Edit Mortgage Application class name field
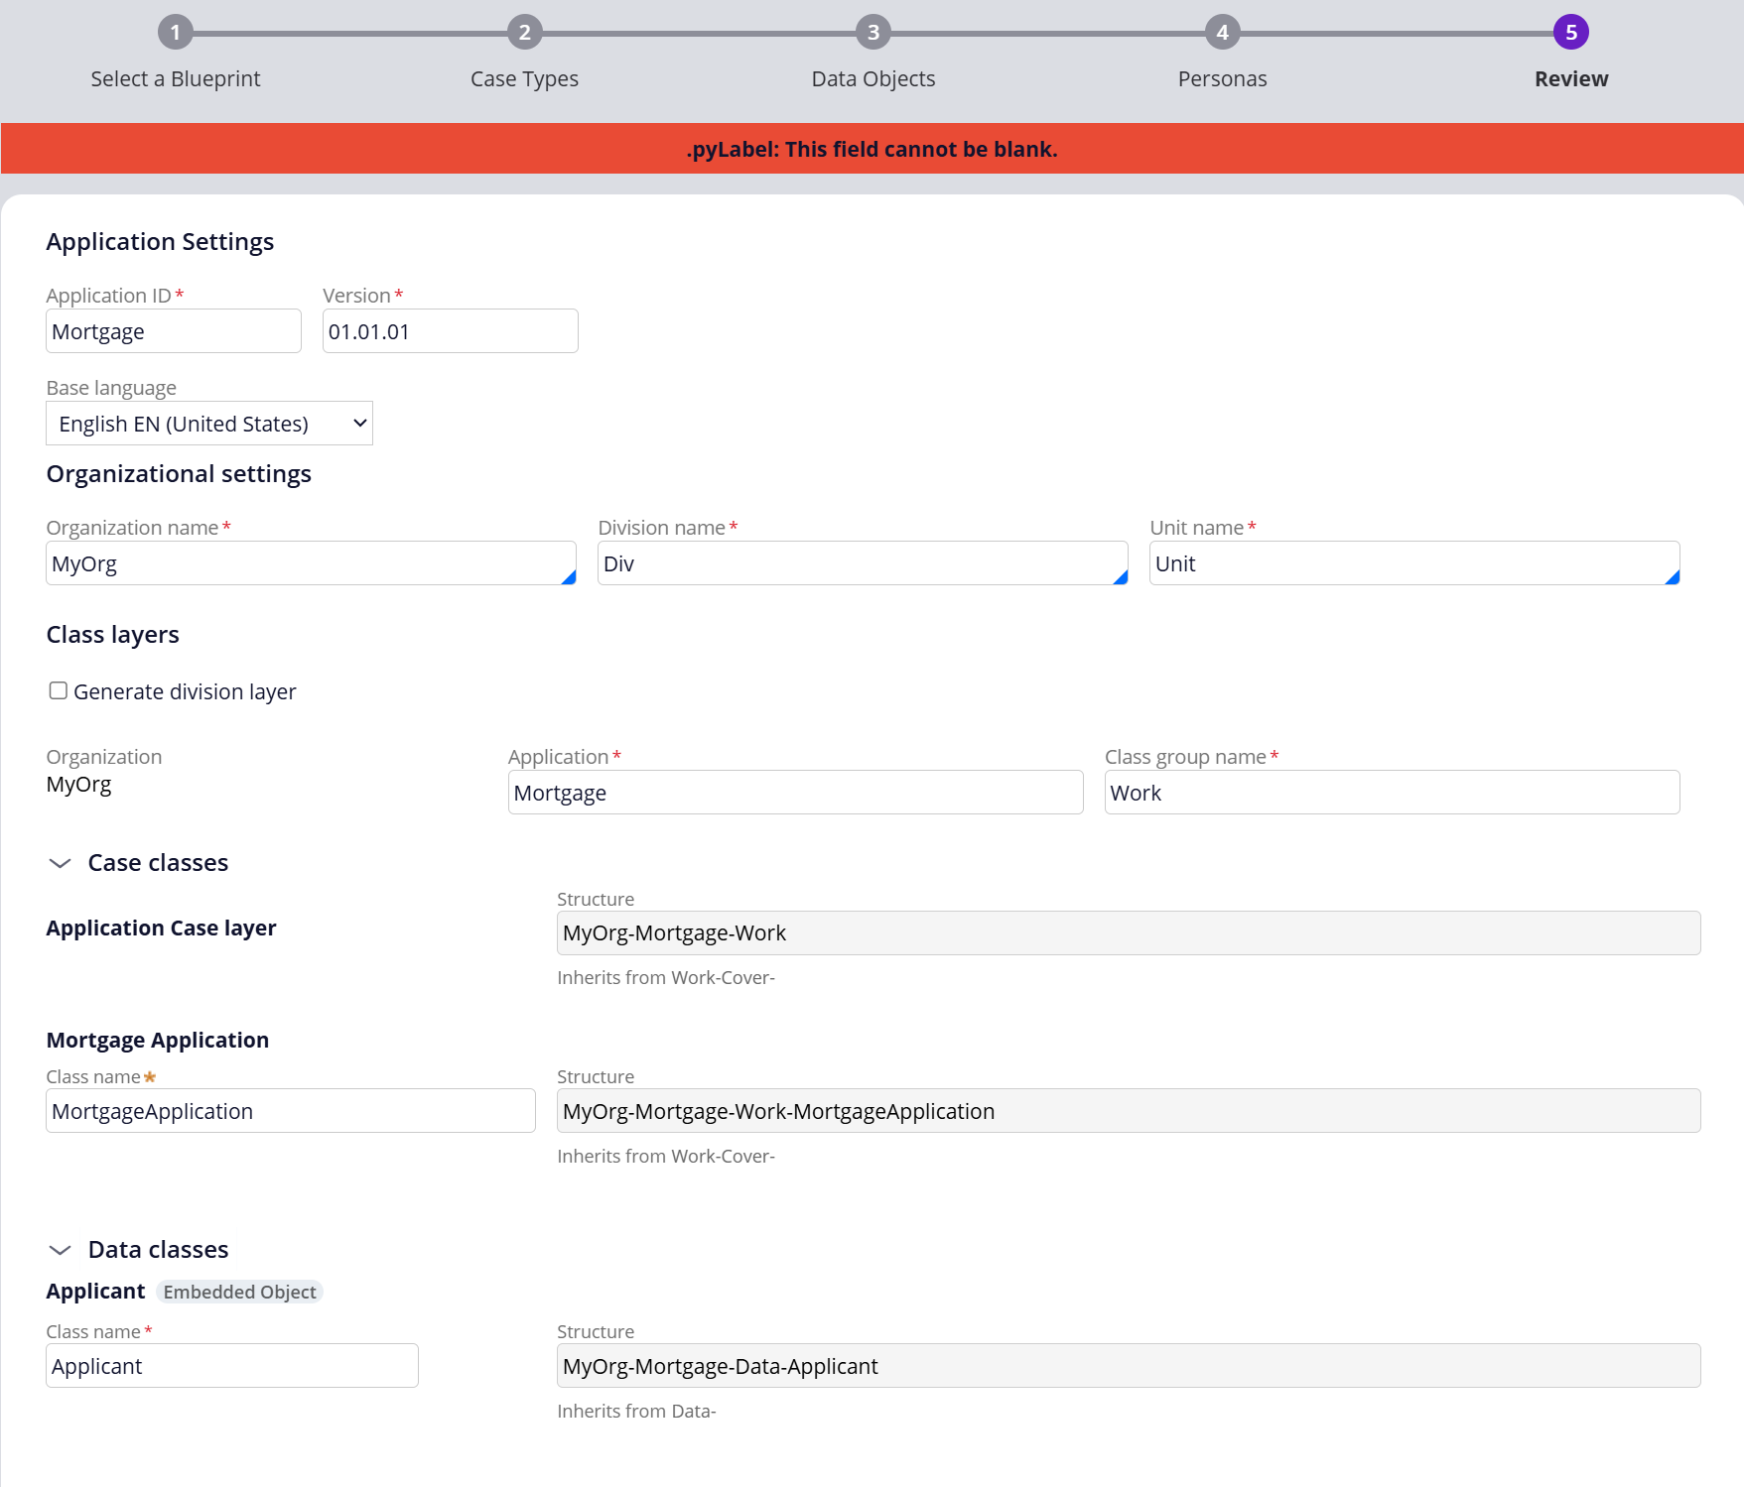This screenshot has height=1487, width=1744. click(290, 1111)
